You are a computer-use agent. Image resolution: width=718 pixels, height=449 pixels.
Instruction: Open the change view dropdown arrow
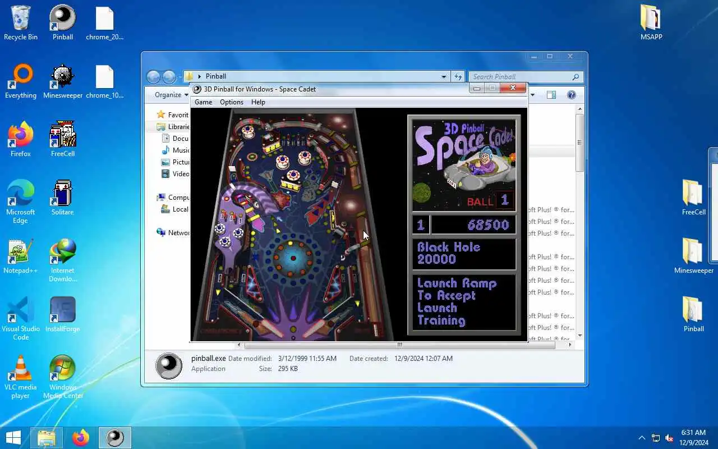coord(532,95)
